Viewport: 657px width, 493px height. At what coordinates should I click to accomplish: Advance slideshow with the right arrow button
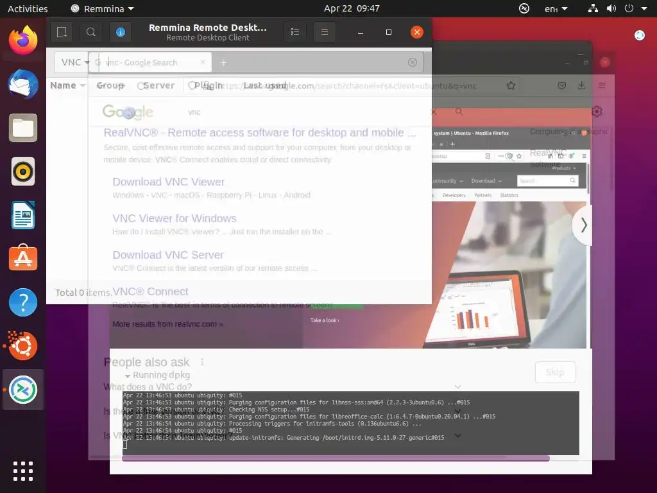tap(583, 225)
